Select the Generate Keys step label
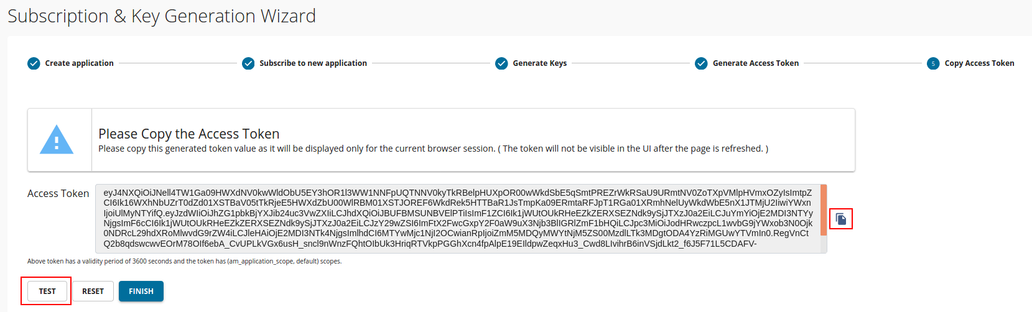 [x=539, y=63]
